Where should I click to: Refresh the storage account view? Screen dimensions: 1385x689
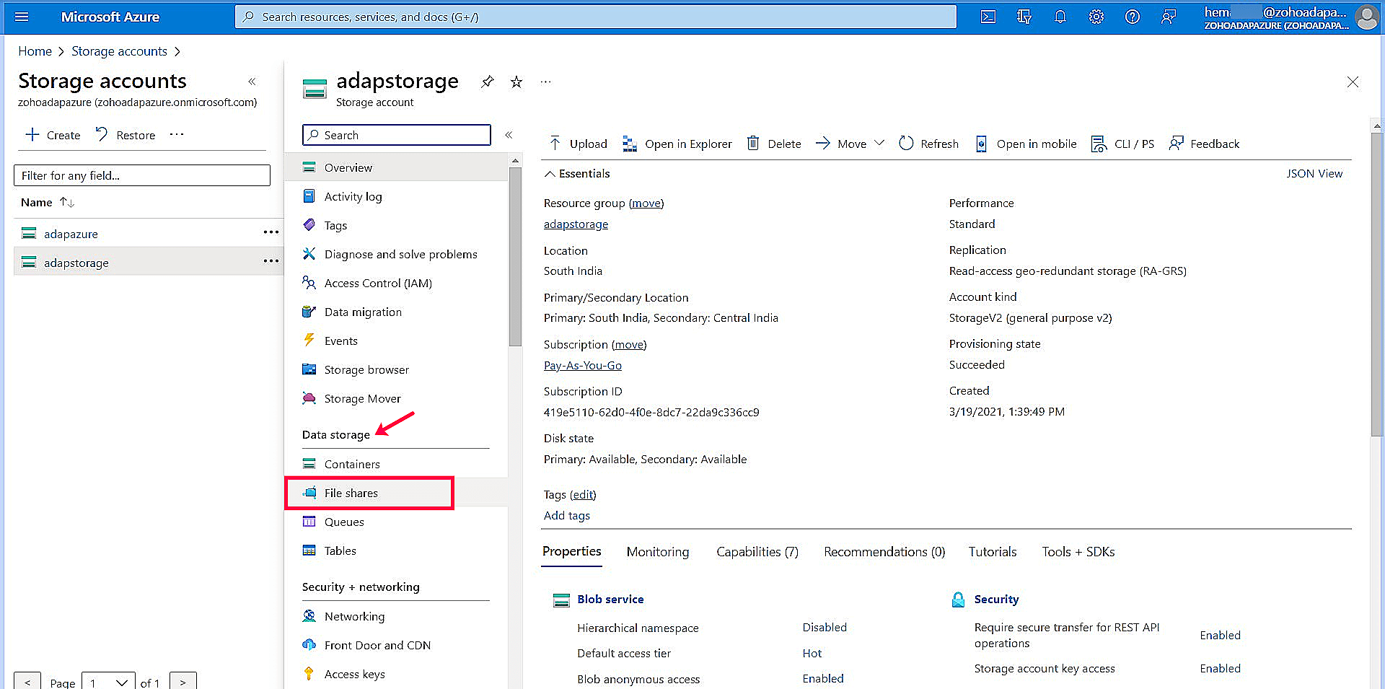[928, 144]
